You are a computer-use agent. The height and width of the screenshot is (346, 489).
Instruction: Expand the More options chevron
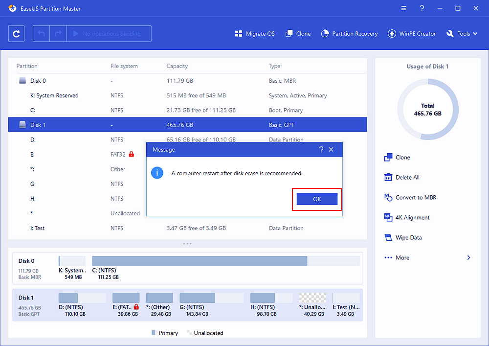[x=469, y=257]
